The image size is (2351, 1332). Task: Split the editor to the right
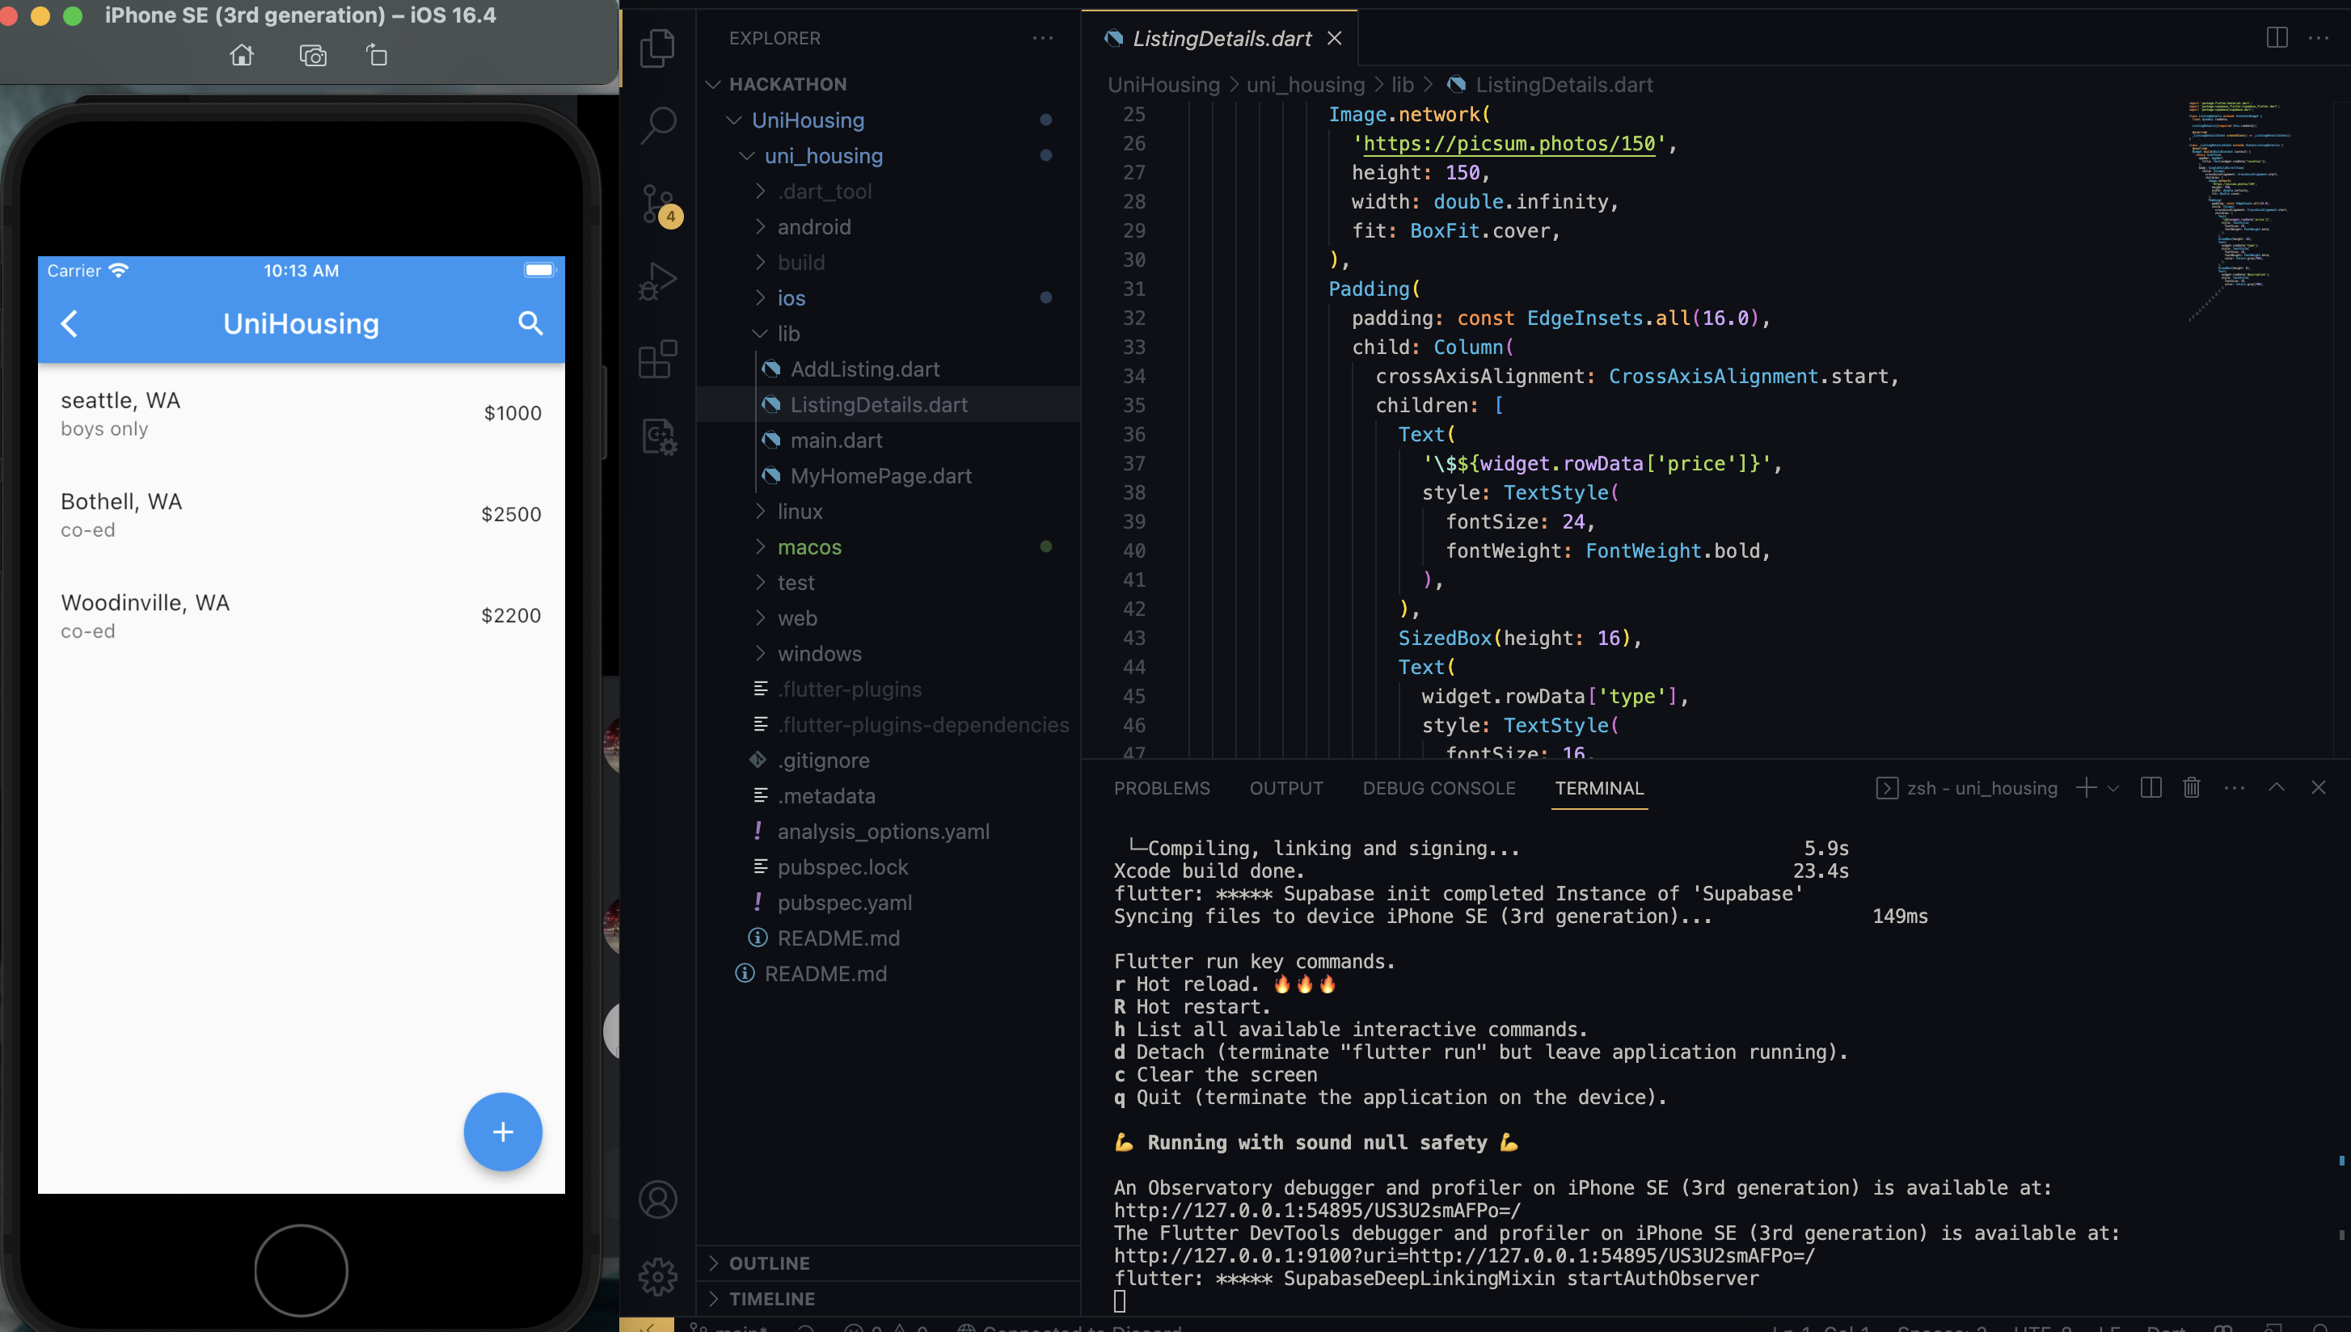2277,37
